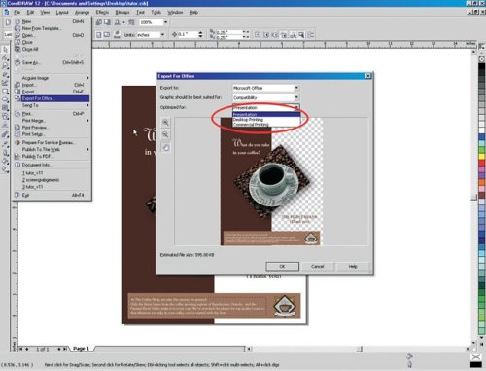Click the last page navigation arrow
The width and height of the screenshot is (486, 371).
65,349
